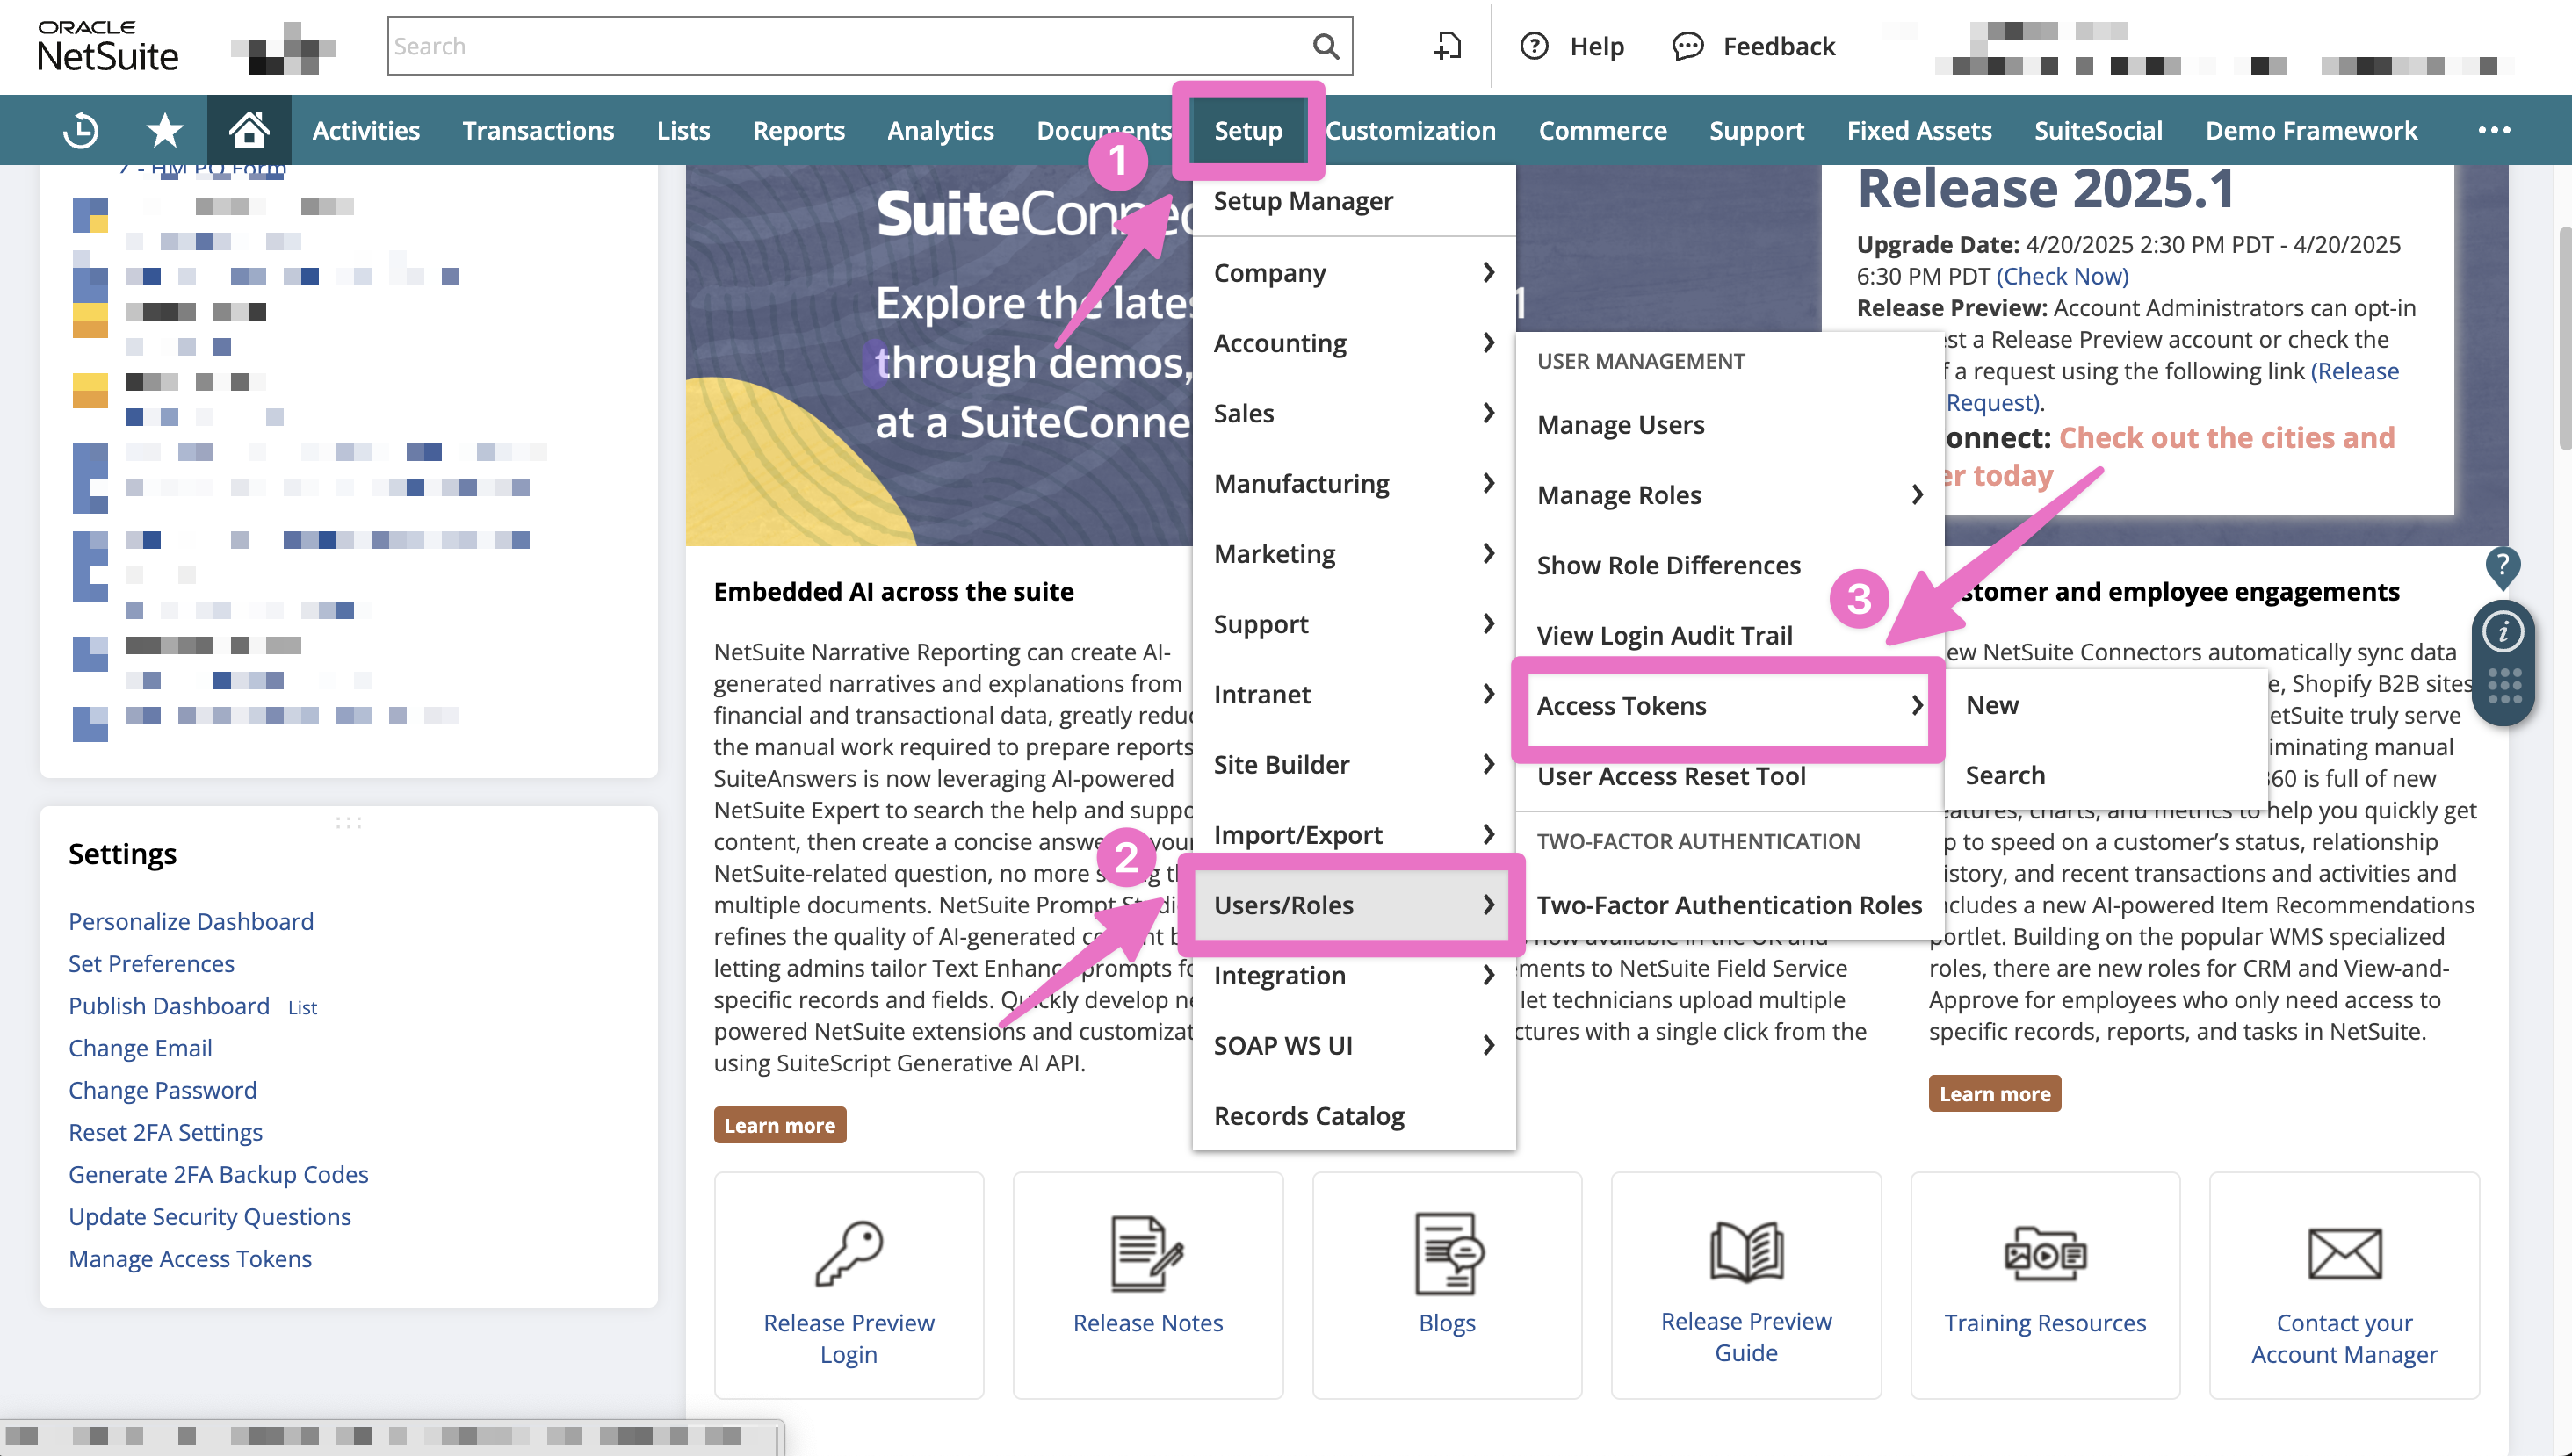
Task: Select Manage Users
Action: [1729, 424]
